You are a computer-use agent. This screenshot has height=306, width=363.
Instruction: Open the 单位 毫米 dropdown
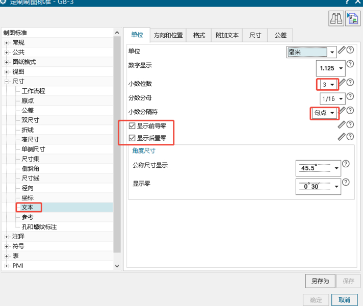(x=312, y=52)
